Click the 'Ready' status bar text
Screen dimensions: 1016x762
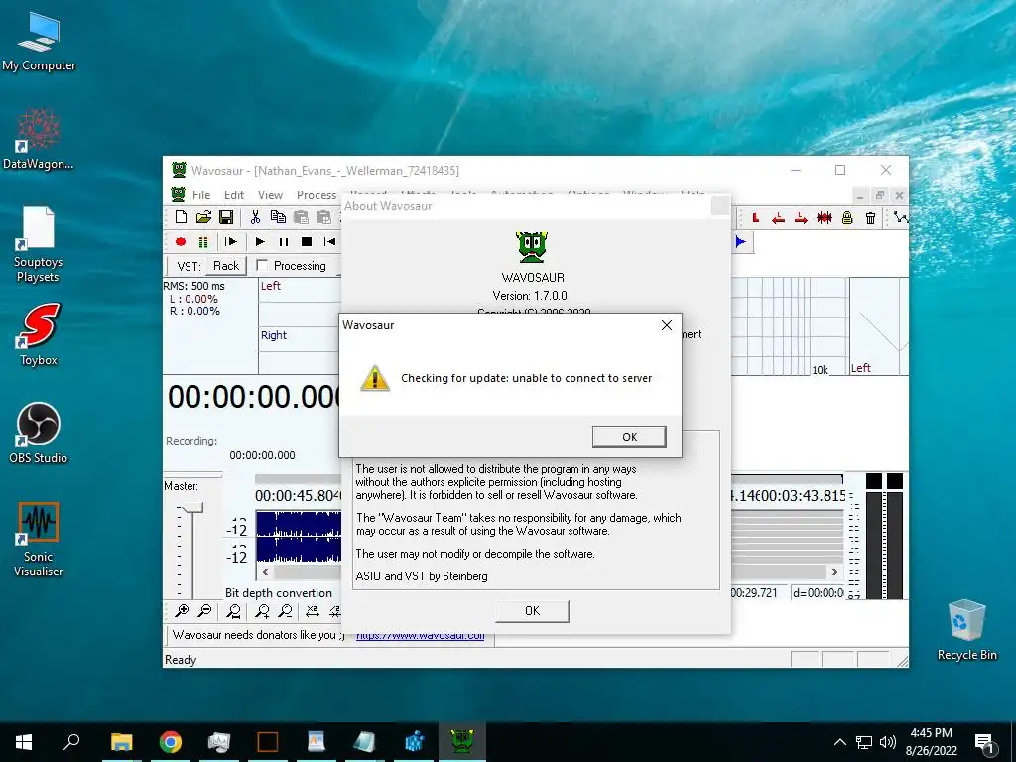pyautogui.click(x=181, y=660)
